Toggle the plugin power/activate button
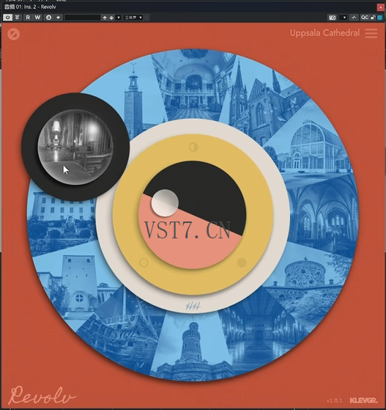Screen dimensions: 386x410 7,18
